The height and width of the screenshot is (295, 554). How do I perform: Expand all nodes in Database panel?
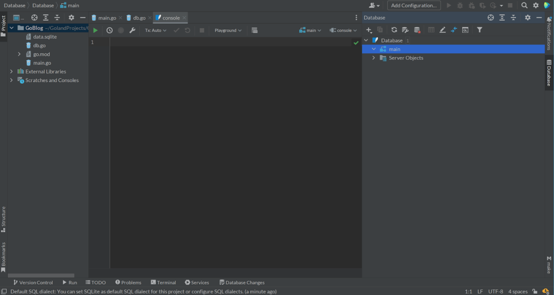(x=502, y=17)
